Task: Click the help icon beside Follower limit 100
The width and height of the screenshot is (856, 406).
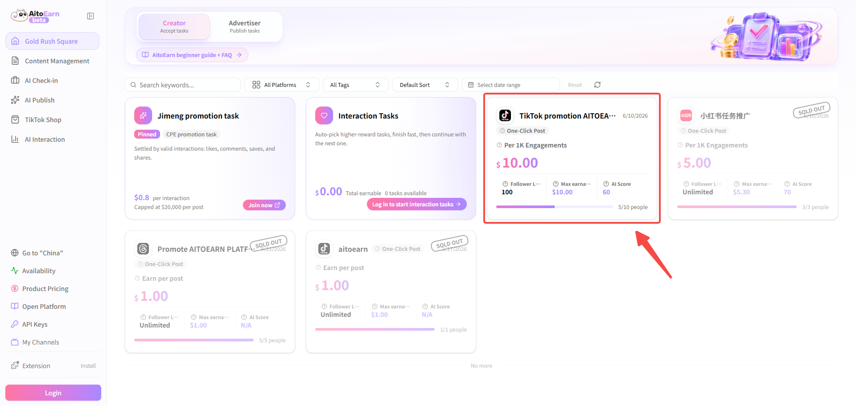Action: [x=505, y=184]
